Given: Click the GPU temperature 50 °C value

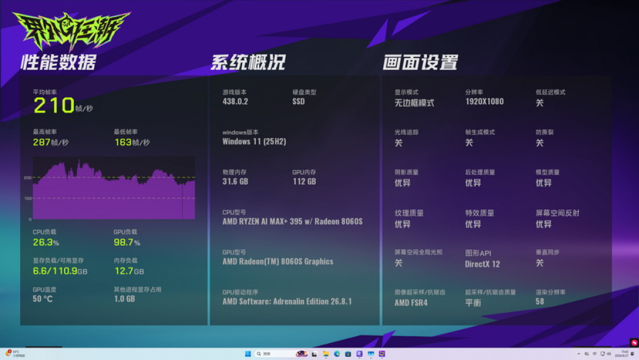Looking at the screenshot, I should pos(43,299).
